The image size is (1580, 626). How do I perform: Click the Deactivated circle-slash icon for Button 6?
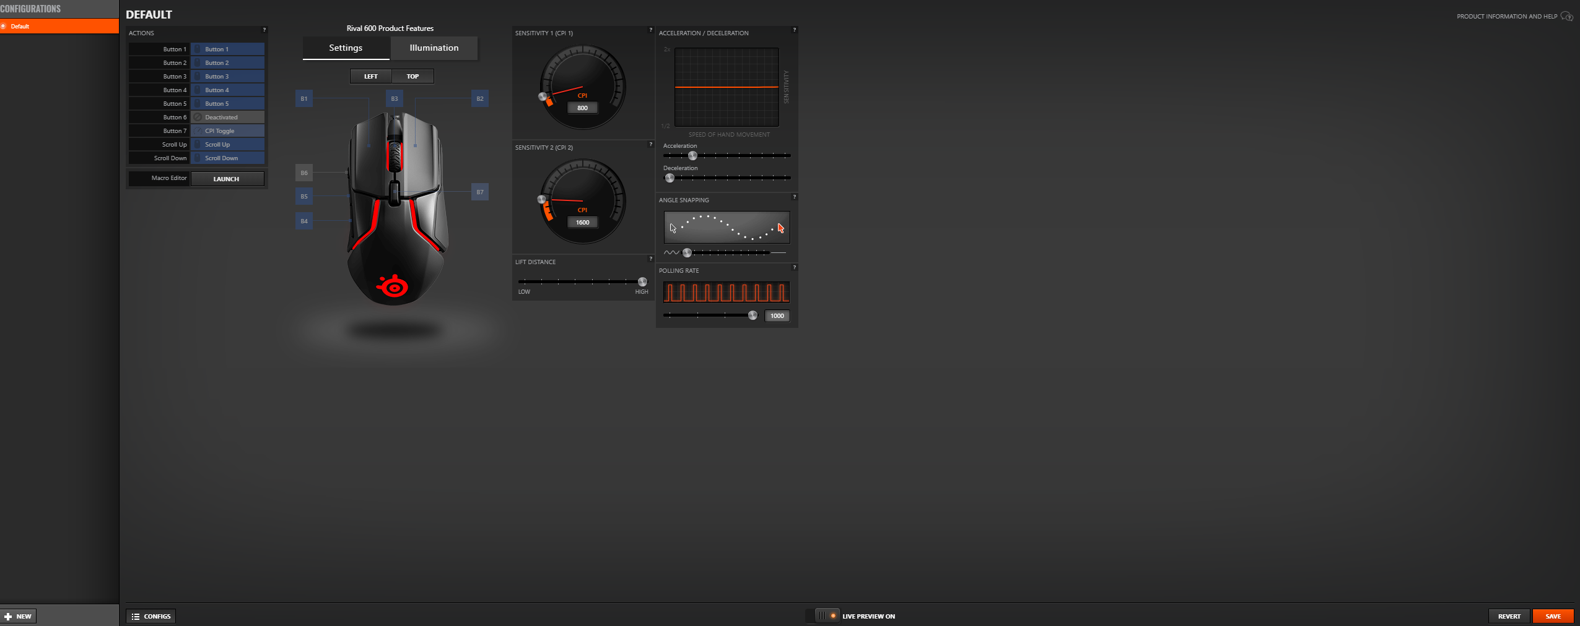(x=198, y=117)
